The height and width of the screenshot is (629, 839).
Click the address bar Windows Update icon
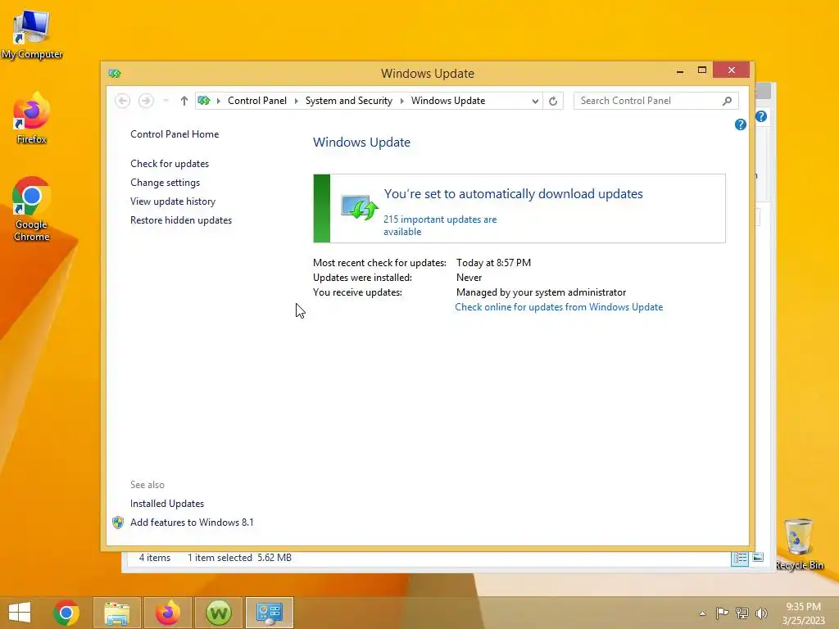coord(204,101)
